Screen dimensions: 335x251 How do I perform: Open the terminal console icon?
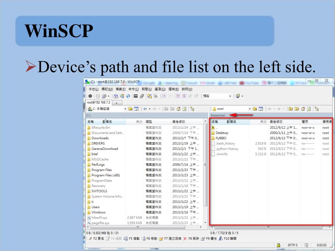(136, 96)
